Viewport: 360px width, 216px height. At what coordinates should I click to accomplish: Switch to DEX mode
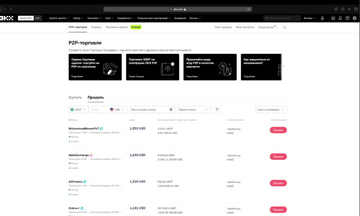pyautogui.click(x=38, y=18)
